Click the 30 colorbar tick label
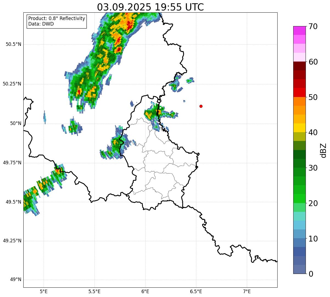The image size is (330, 297). tap(313, 168)
